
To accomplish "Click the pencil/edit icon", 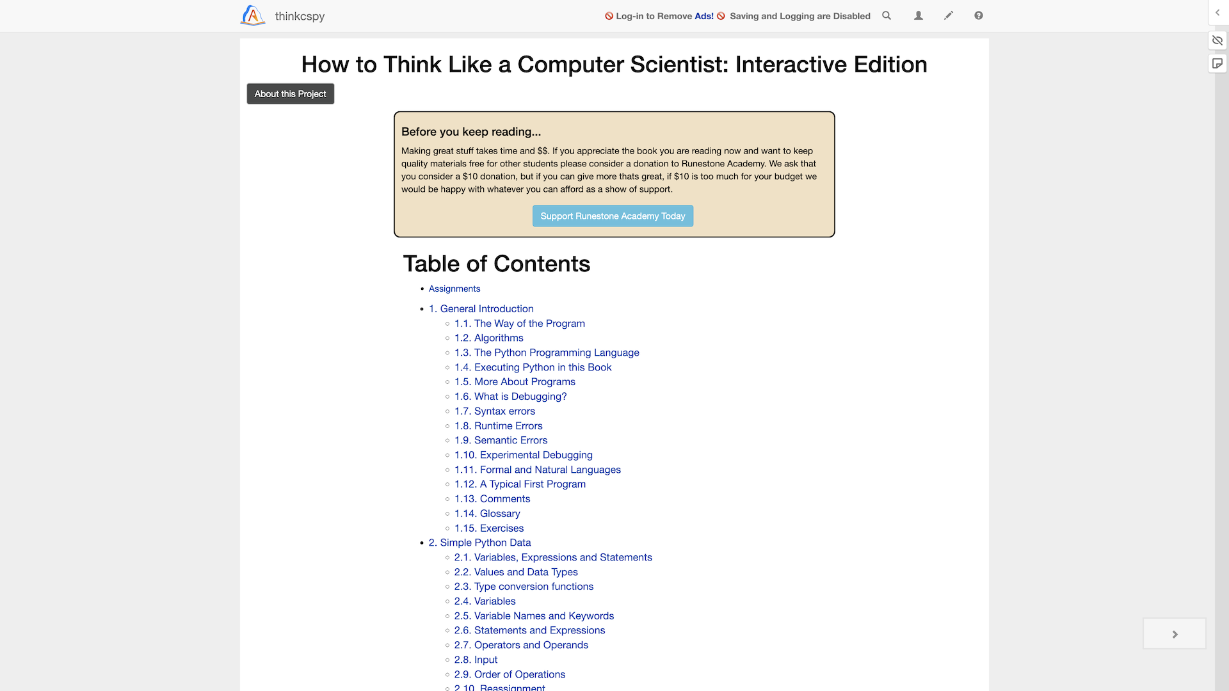I will click(x=949, y=15).
